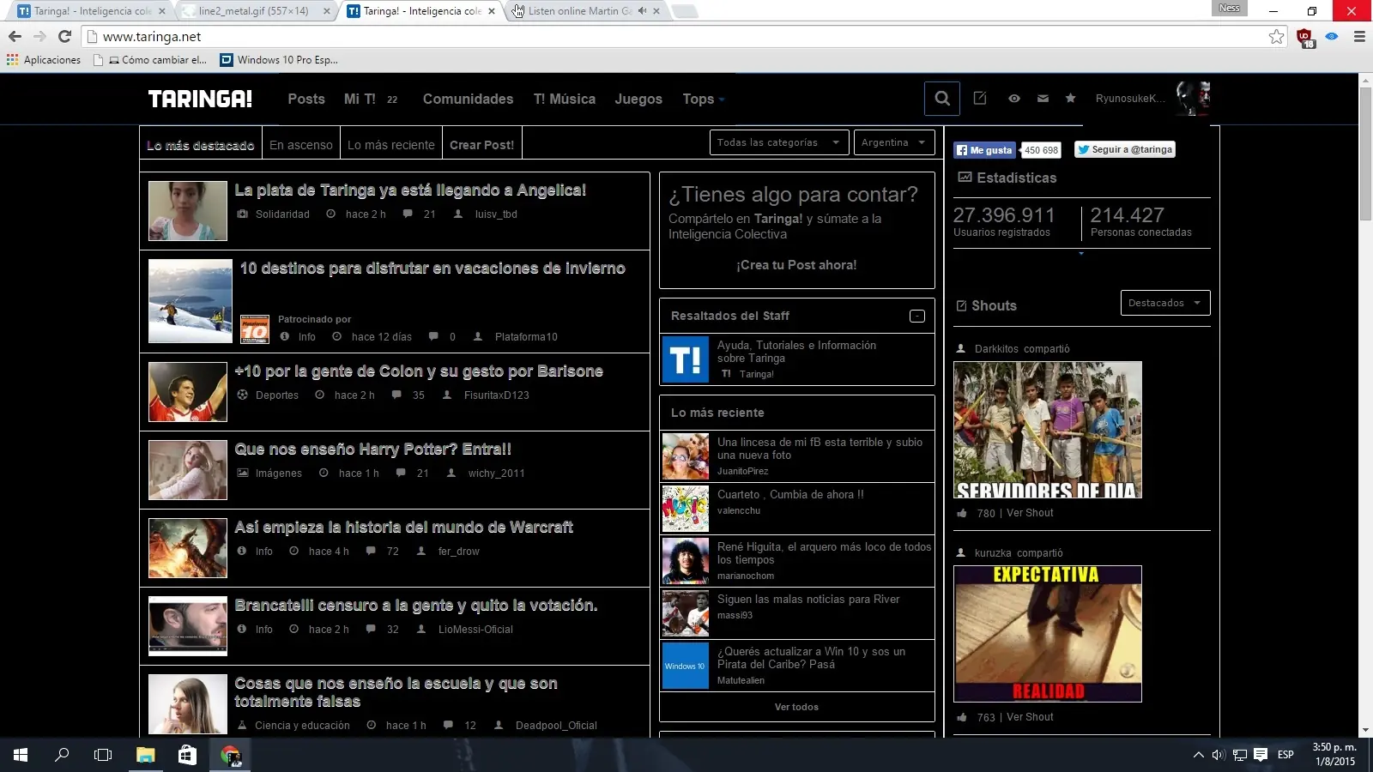This screenshot has height=772, width=1373.
Task: Open the Taringa search icon
Action: (941, 99)
